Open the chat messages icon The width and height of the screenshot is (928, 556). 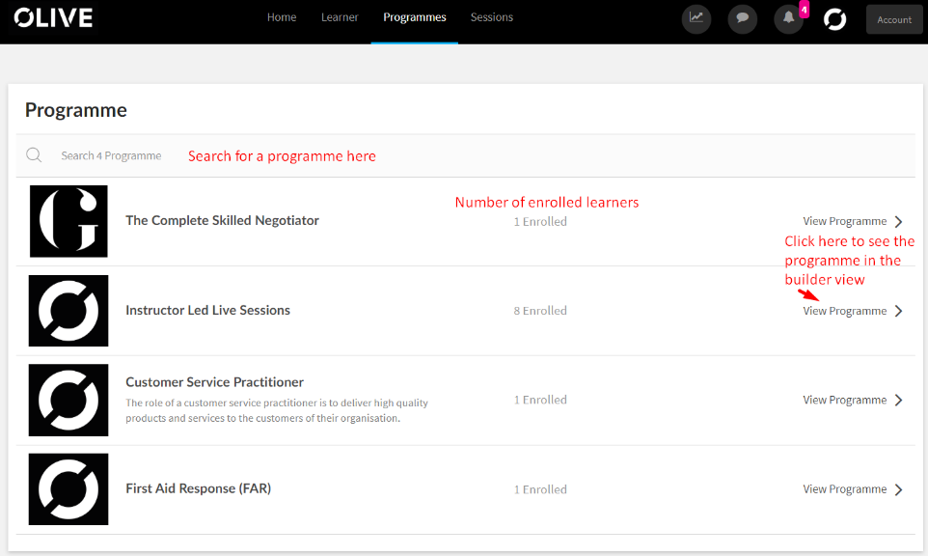(743, 19)
